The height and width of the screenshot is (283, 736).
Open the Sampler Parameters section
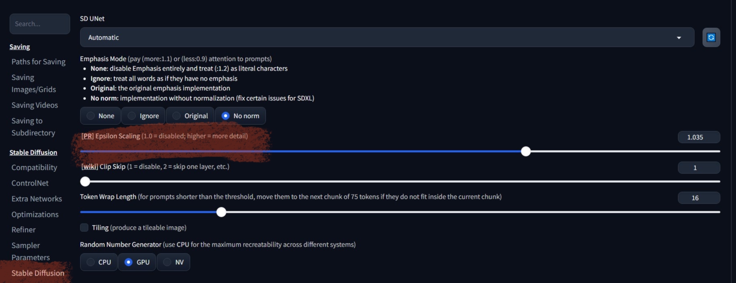[x=31, y=251]
